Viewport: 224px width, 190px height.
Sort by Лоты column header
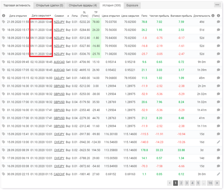click(x=75, y=16)
